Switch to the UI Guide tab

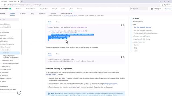pyautogui.click(x=23, y=13)
